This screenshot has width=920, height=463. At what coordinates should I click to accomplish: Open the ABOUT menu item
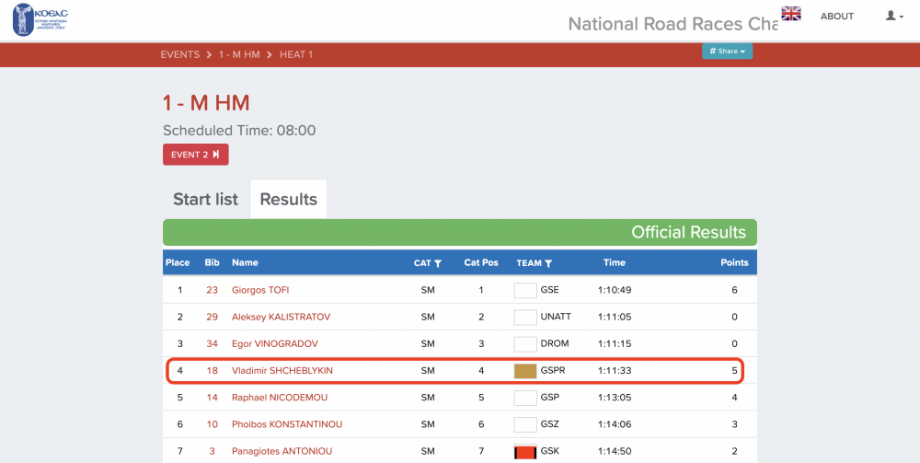pyautogui.click(x=836, y=17)
